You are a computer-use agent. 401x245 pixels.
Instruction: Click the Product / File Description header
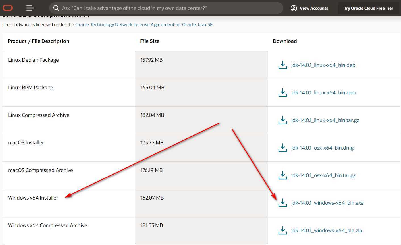click(x=38, y=41)
